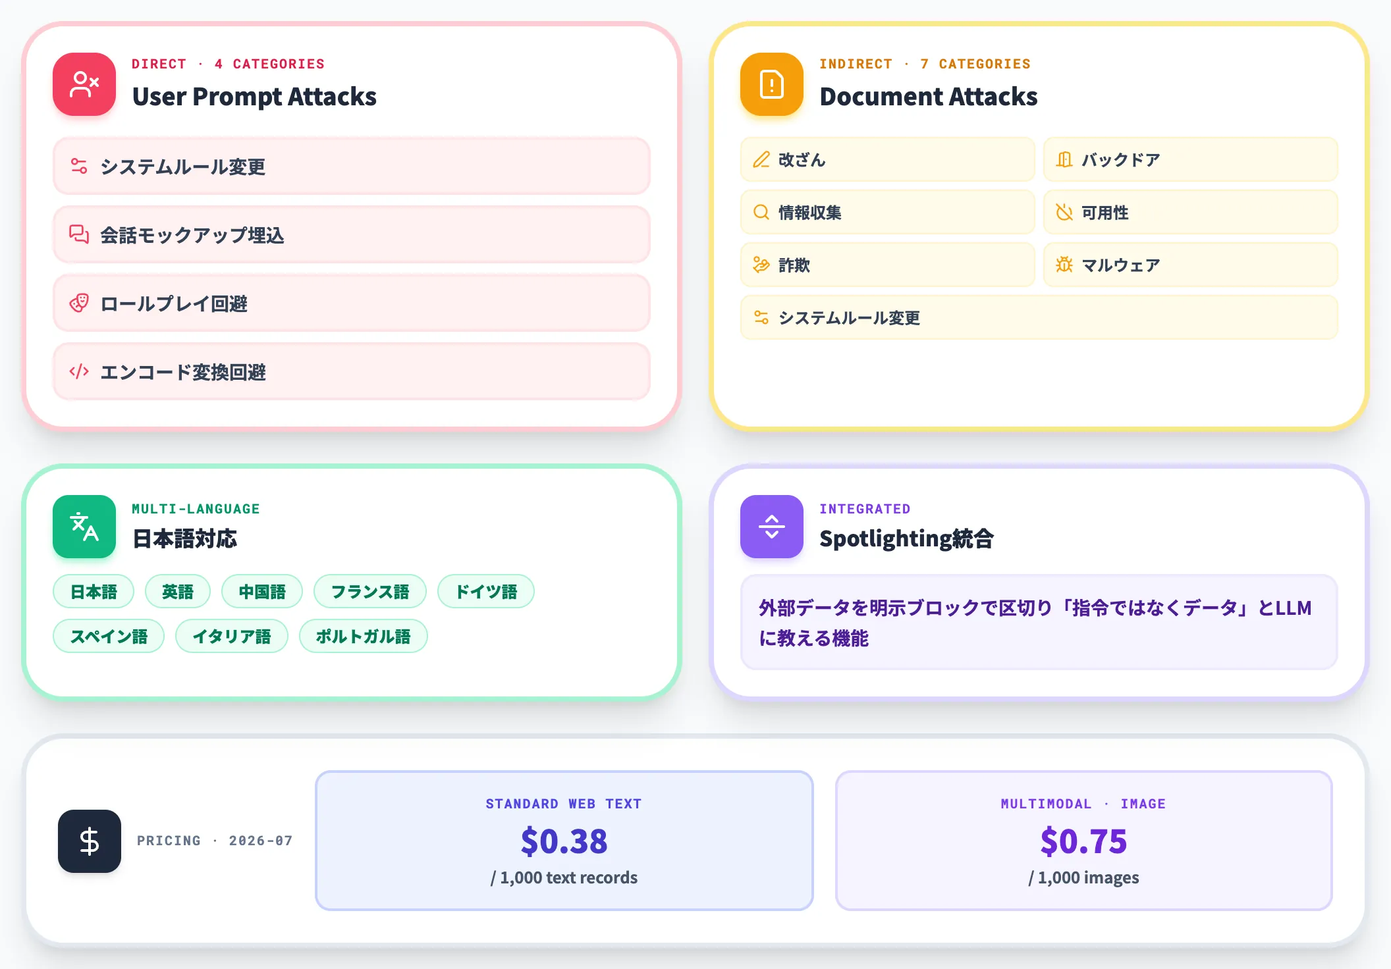Click the 中国語 language chip

[x=262, y=591]
